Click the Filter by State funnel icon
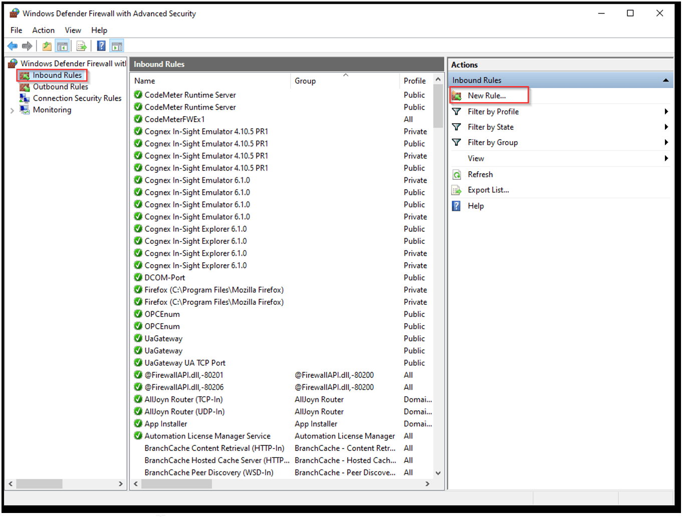 coord(456,127)
